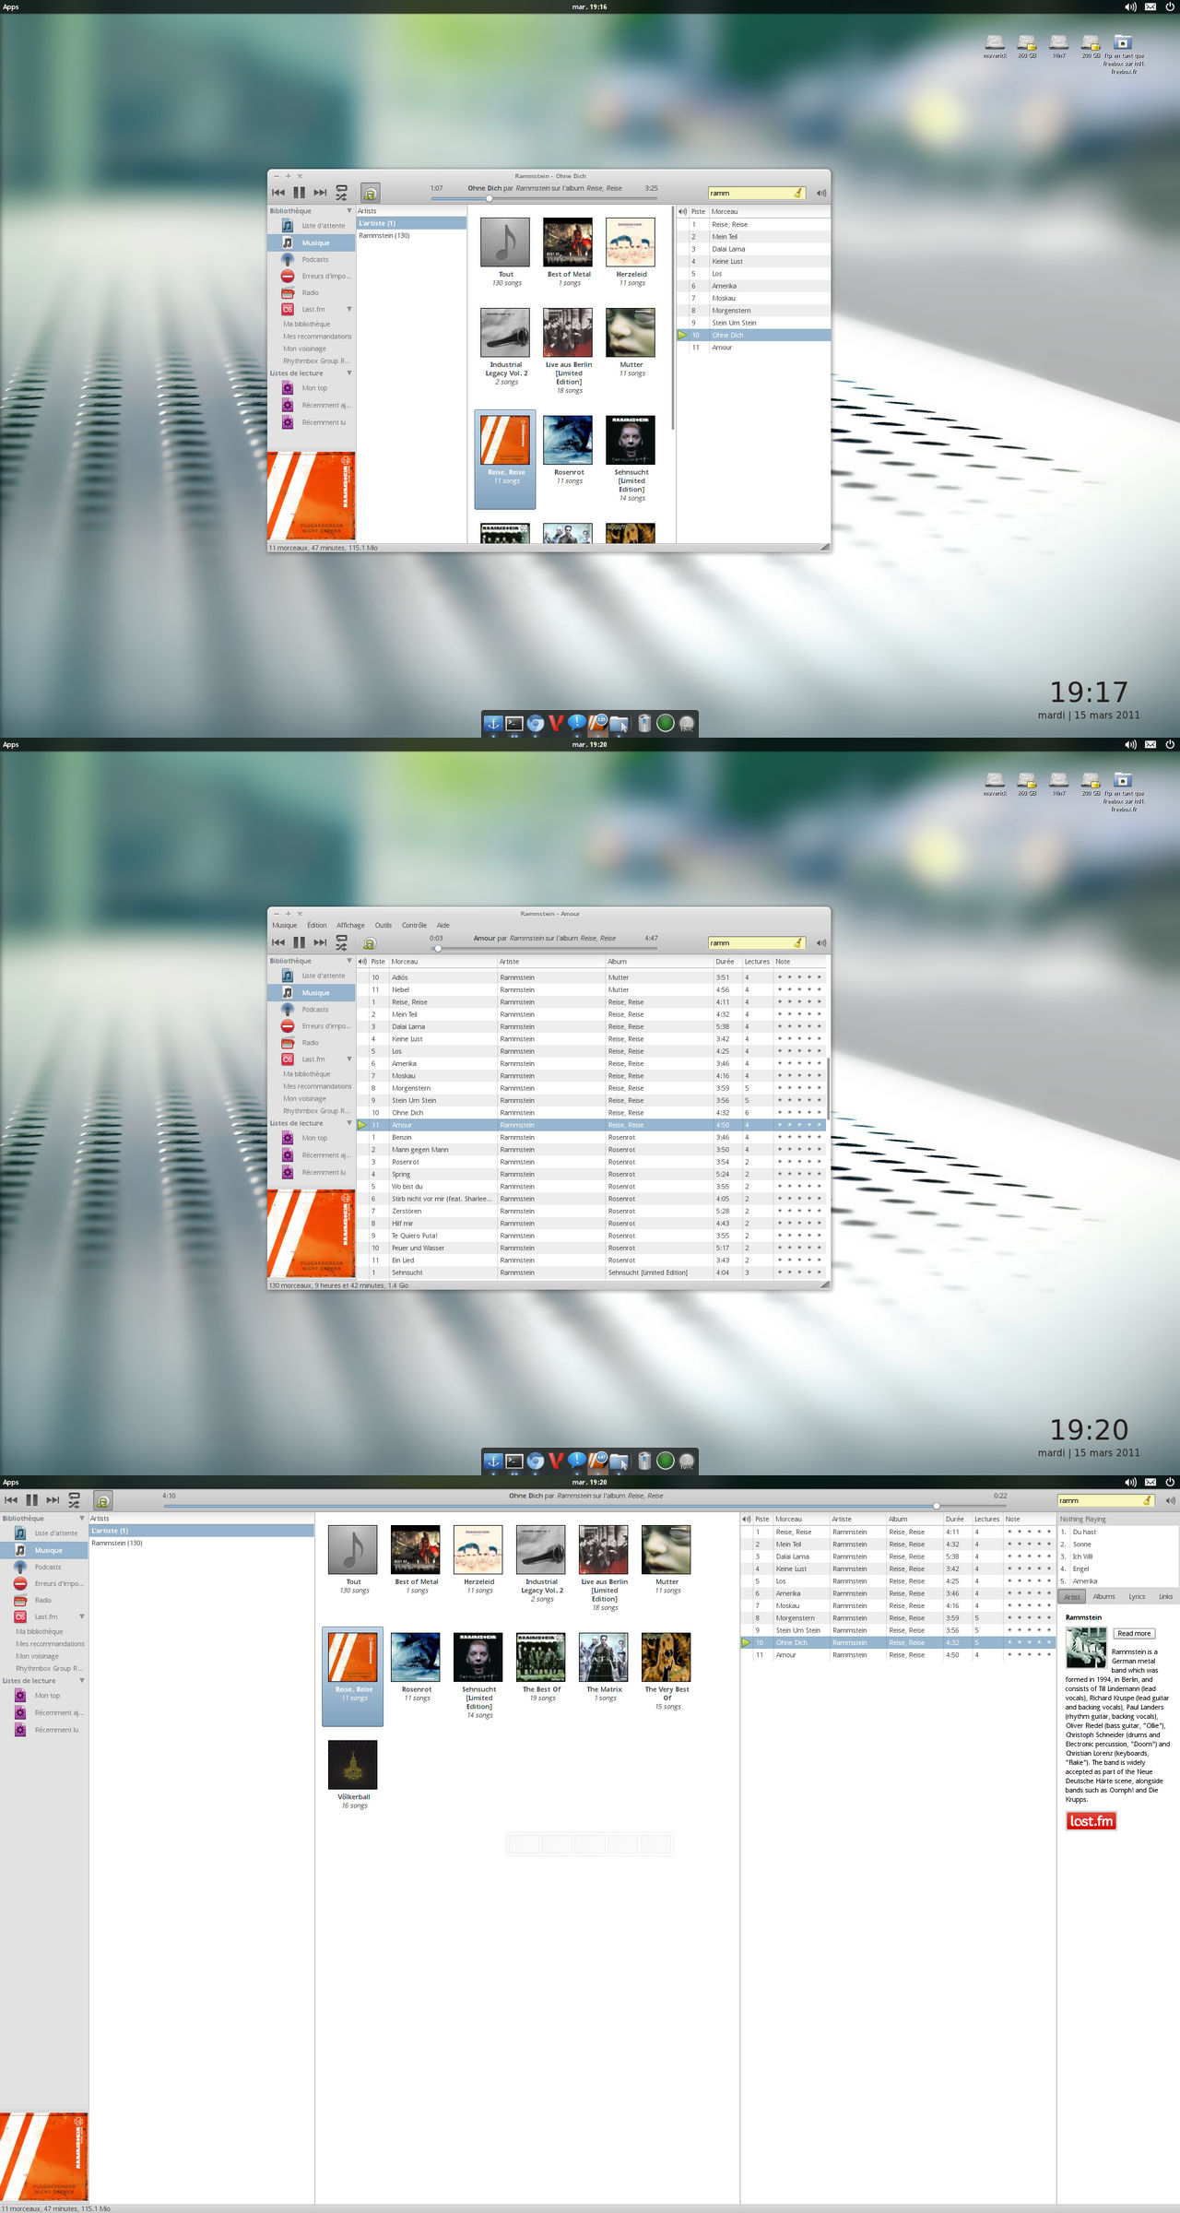Select Best of Metal album in top window
Screen dimensions: 1180x2213
tap(569, 252)
